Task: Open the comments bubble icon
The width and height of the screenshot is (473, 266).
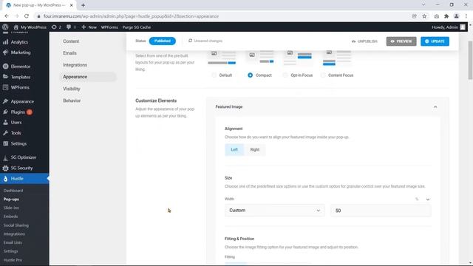Action: 71,27
